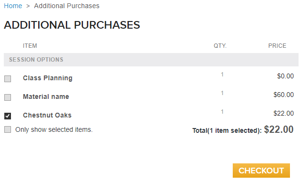Screen dimensions: 300x182
Task: Go to the Home breadcrumb link
Action: coord(13,6)
